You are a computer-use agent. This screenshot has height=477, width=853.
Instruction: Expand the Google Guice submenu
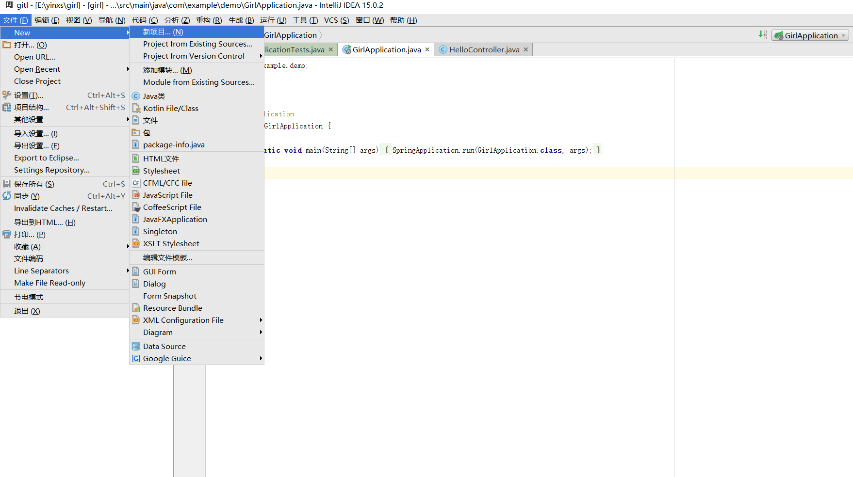point(197,358)
